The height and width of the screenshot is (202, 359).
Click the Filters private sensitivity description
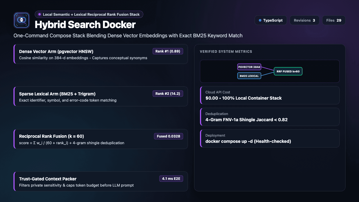click(76, 185)
